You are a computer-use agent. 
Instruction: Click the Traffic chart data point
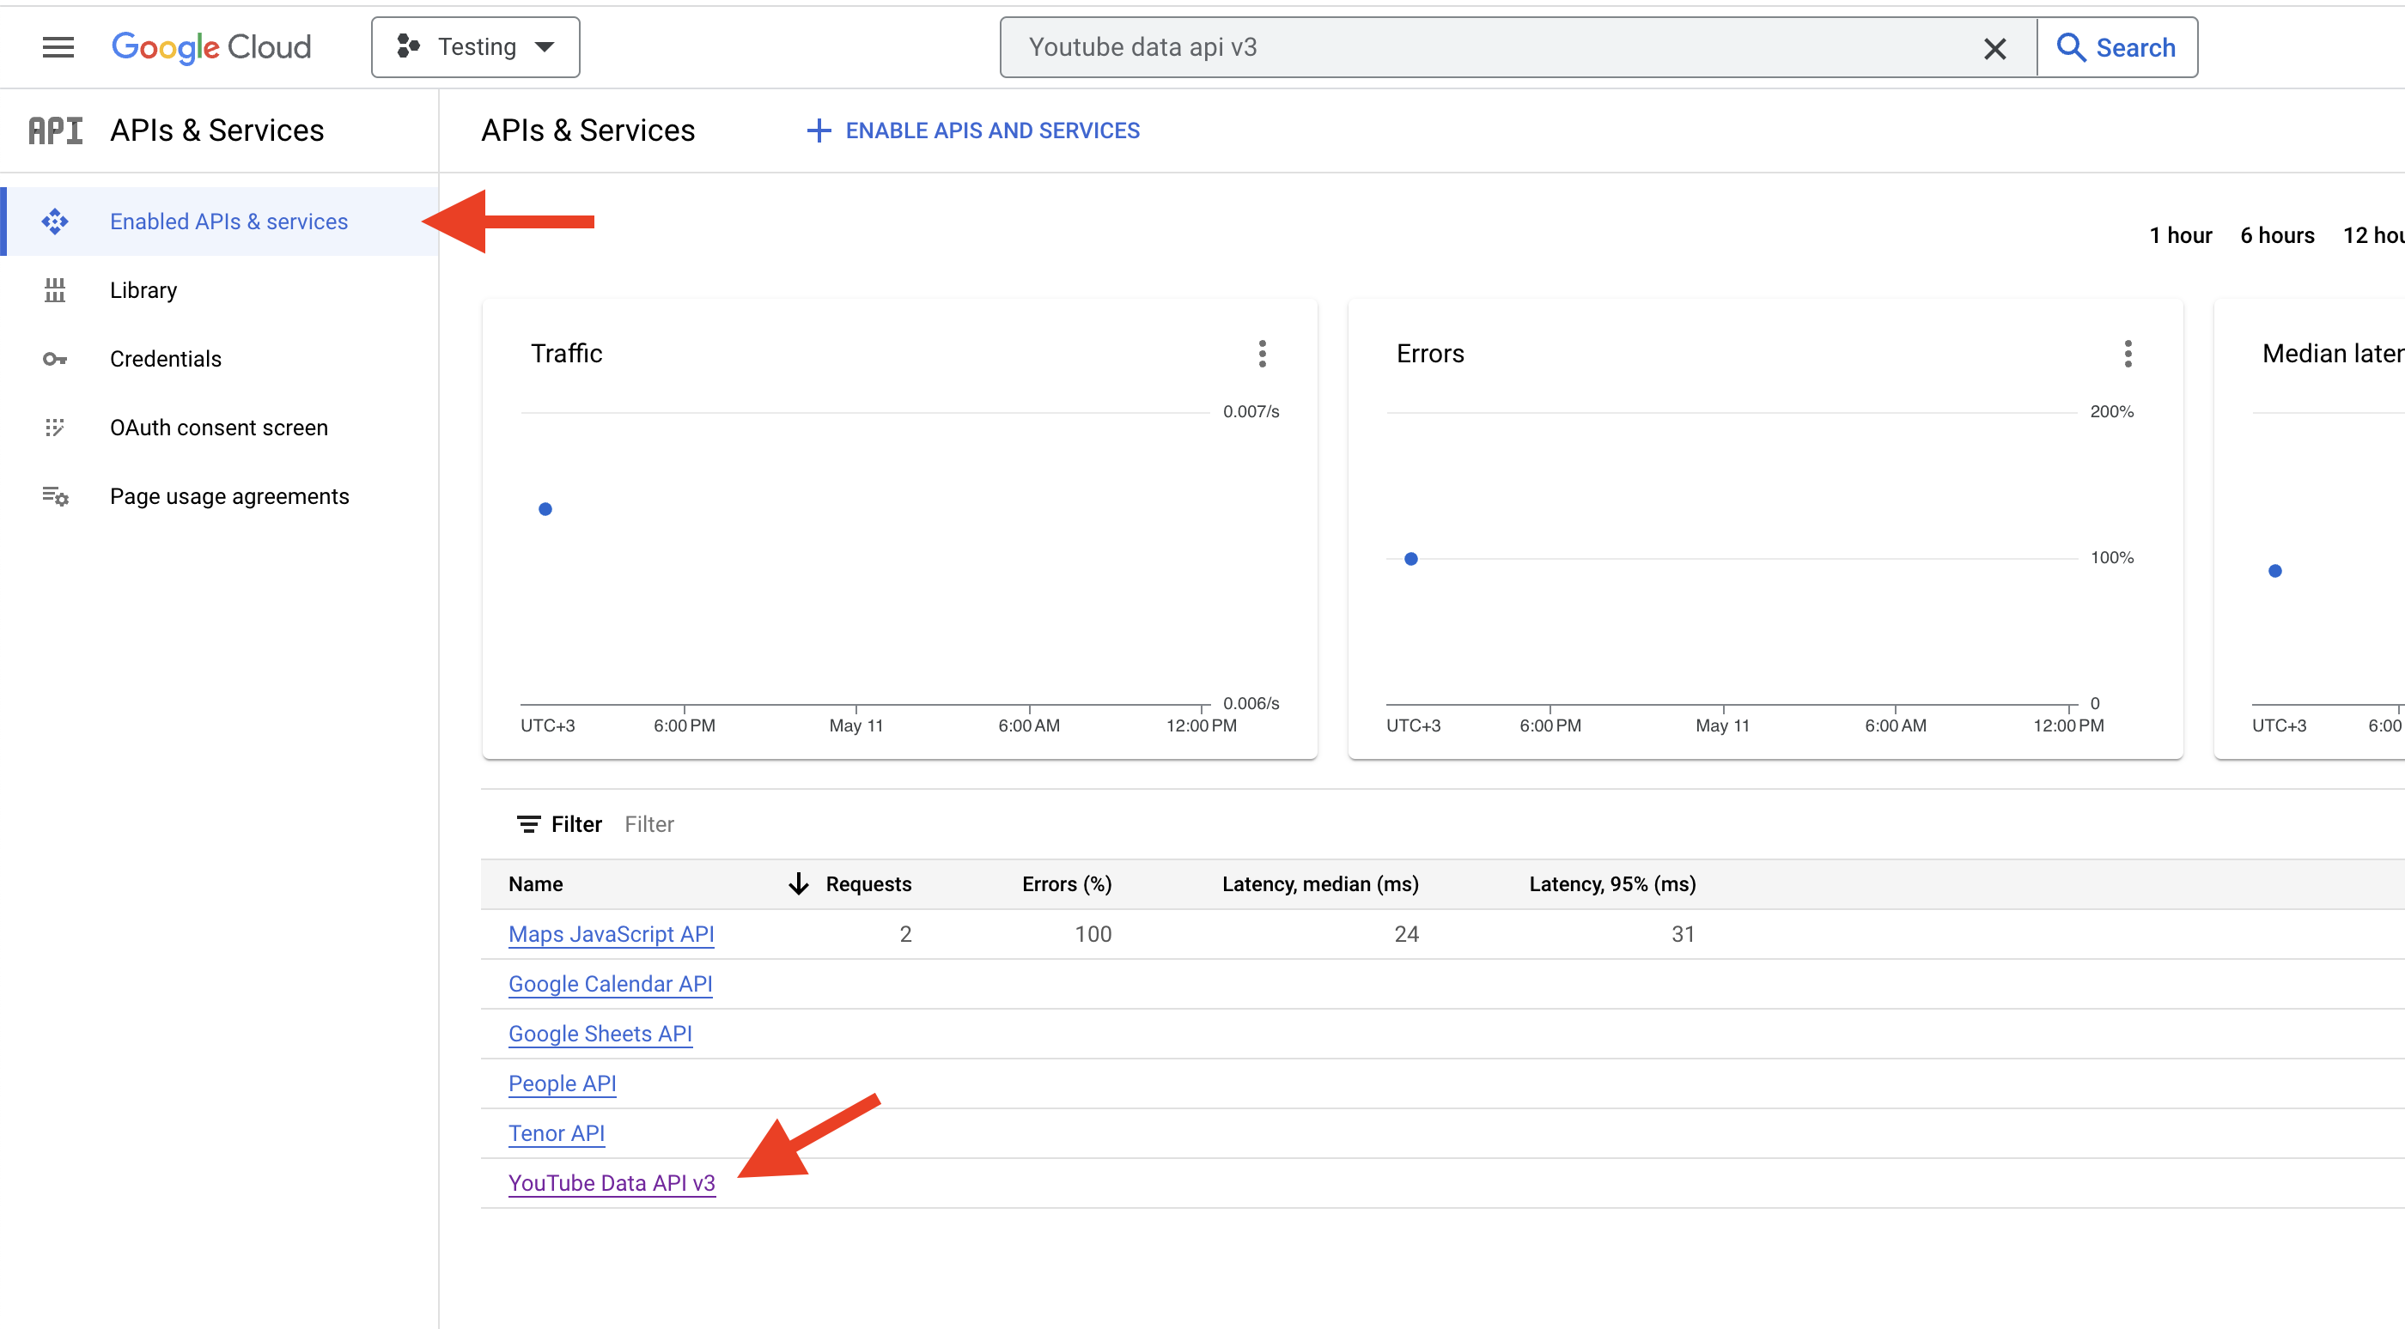click(545, 508)
